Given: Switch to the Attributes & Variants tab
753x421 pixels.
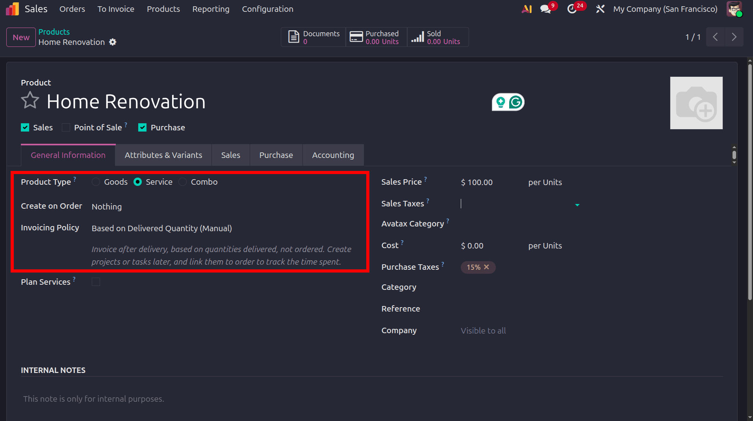Looking at the screenshot, I should click(163, 155).
